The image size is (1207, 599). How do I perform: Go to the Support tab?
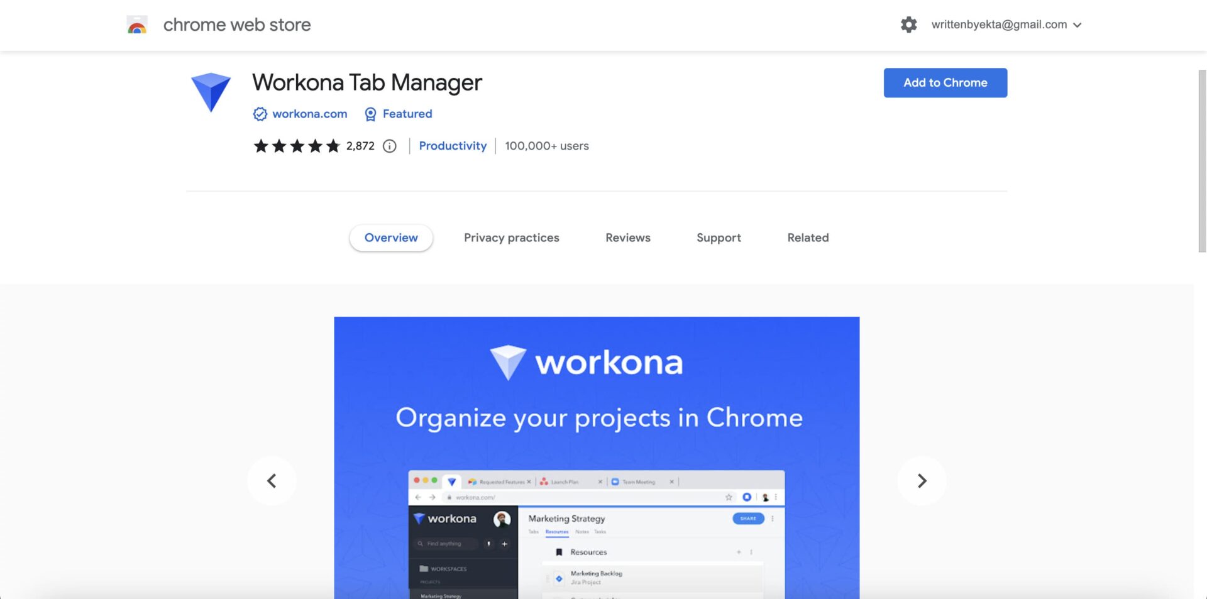(x=719, y=238)
